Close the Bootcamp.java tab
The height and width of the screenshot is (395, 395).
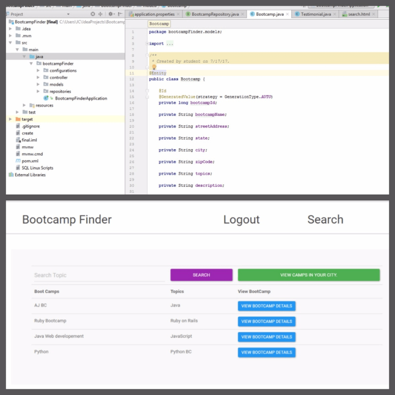(x=287, y=14)
